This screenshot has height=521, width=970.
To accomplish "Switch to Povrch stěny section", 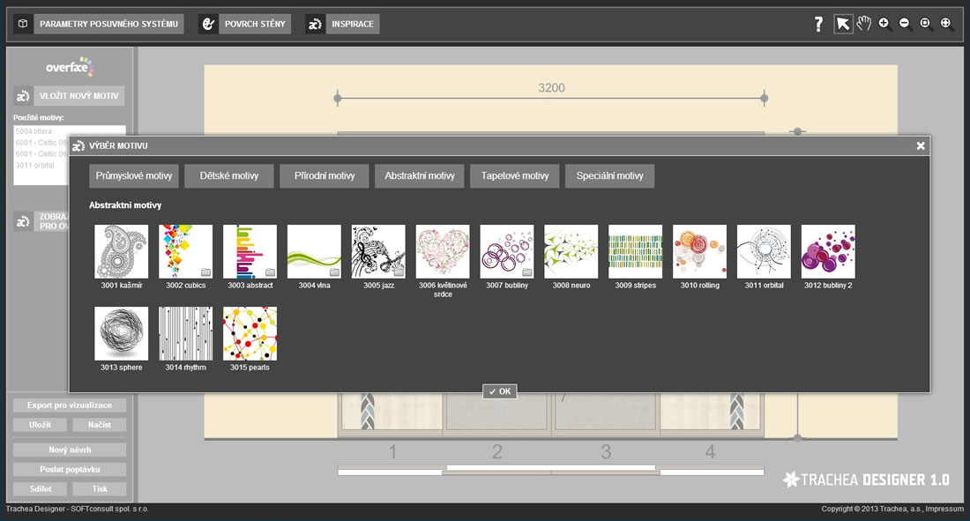I will tap(254, 24).
